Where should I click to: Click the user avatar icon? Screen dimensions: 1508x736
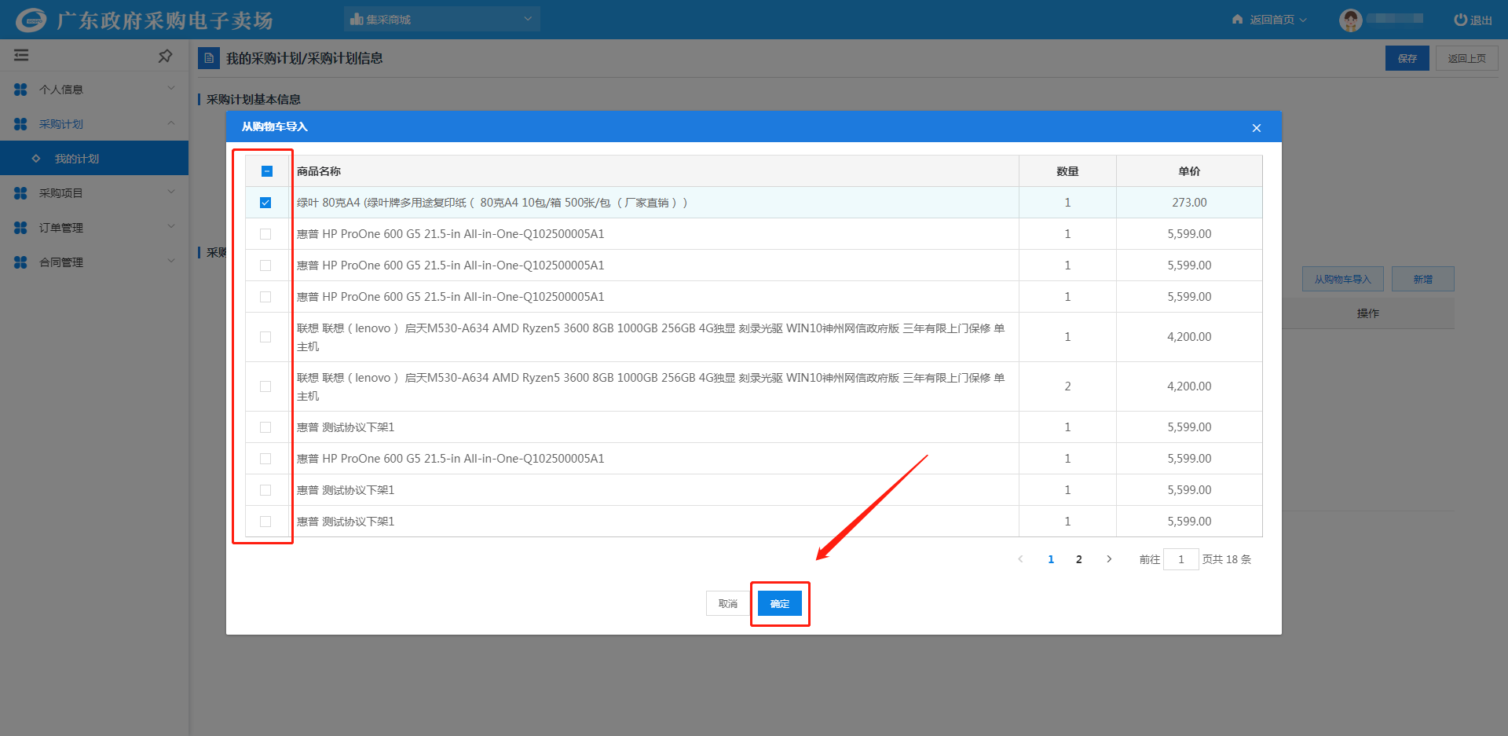click(x=1350, y=20)
